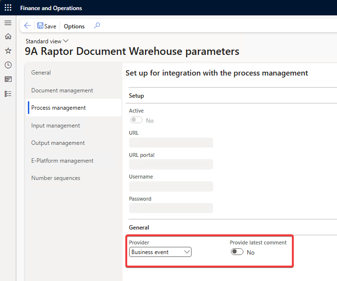Toggle the Active switch

pyautogui.click(x=136, y=121)
